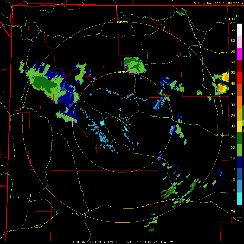Click the TH threshold label on legend

233,212
